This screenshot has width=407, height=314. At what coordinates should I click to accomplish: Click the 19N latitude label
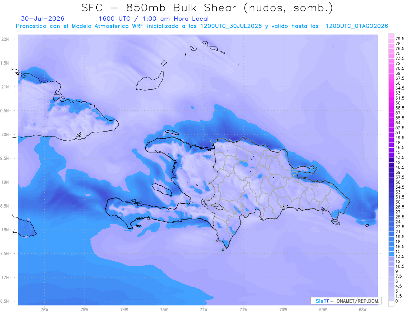pyautogui.click(x=5, y=182)
